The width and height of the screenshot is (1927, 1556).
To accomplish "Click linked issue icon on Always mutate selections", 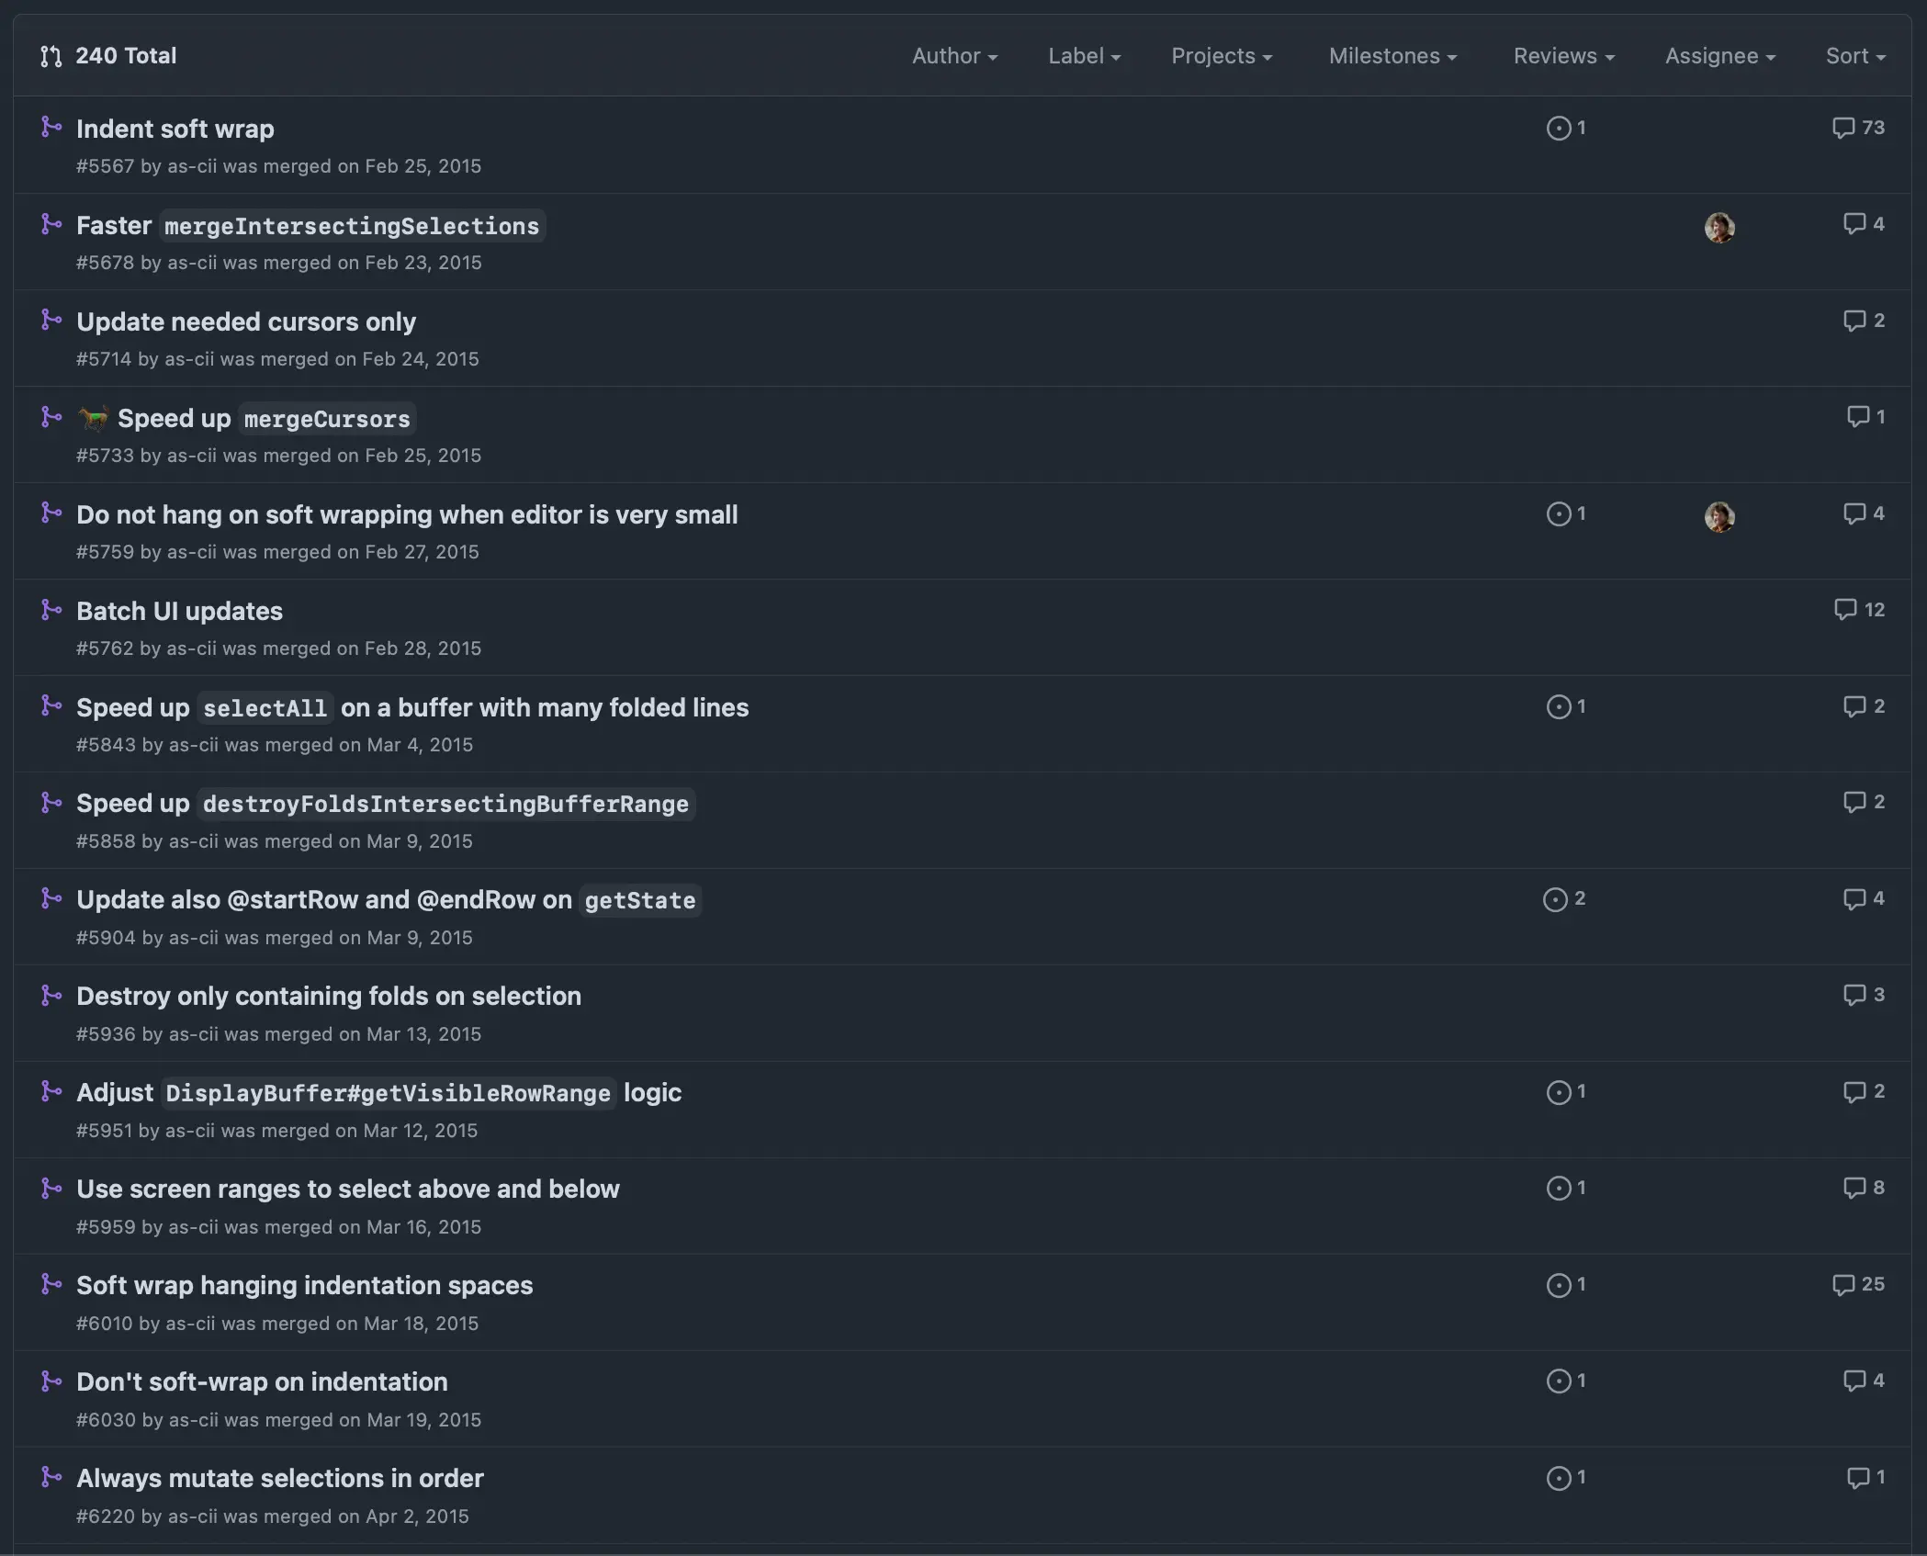I will click(x=1558, y=1478).
